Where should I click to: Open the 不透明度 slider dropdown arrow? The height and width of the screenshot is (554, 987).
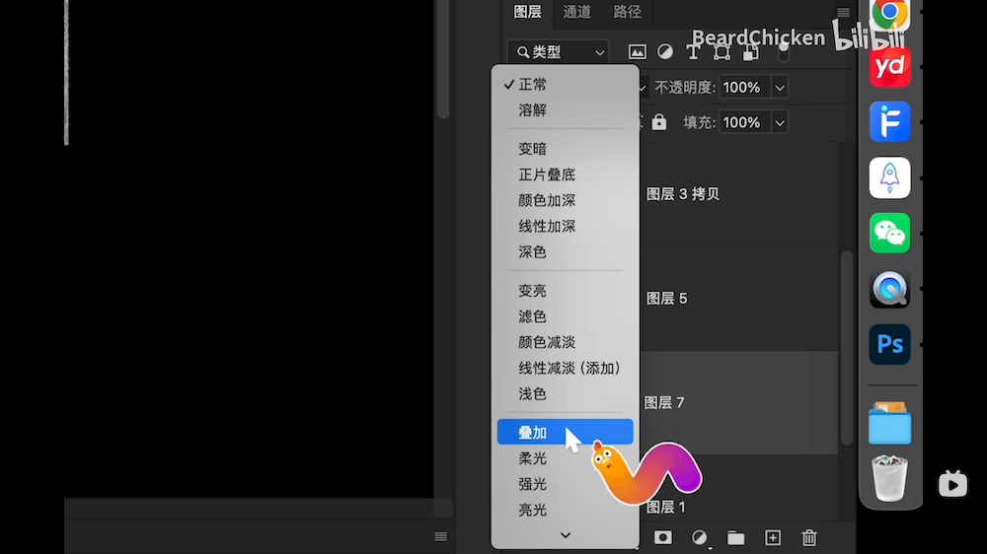780,88
